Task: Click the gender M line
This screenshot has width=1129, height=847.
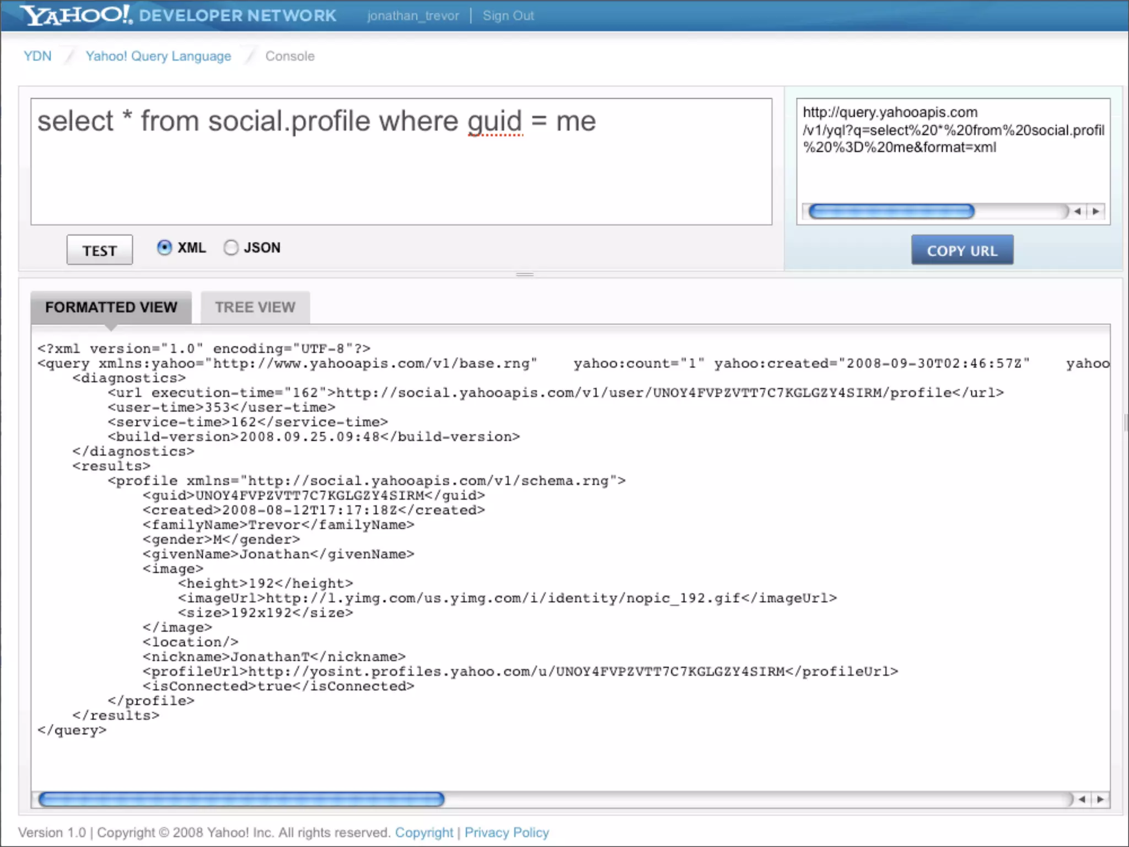Action: pos(221,539)
